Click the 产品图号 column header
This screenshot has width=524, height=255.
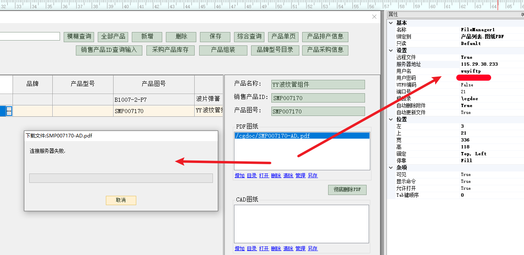click(x=153, y=84)
